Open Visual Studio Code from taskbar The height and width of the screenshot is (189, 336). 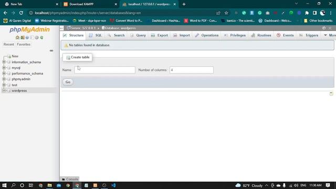click(x=113, y=185)
